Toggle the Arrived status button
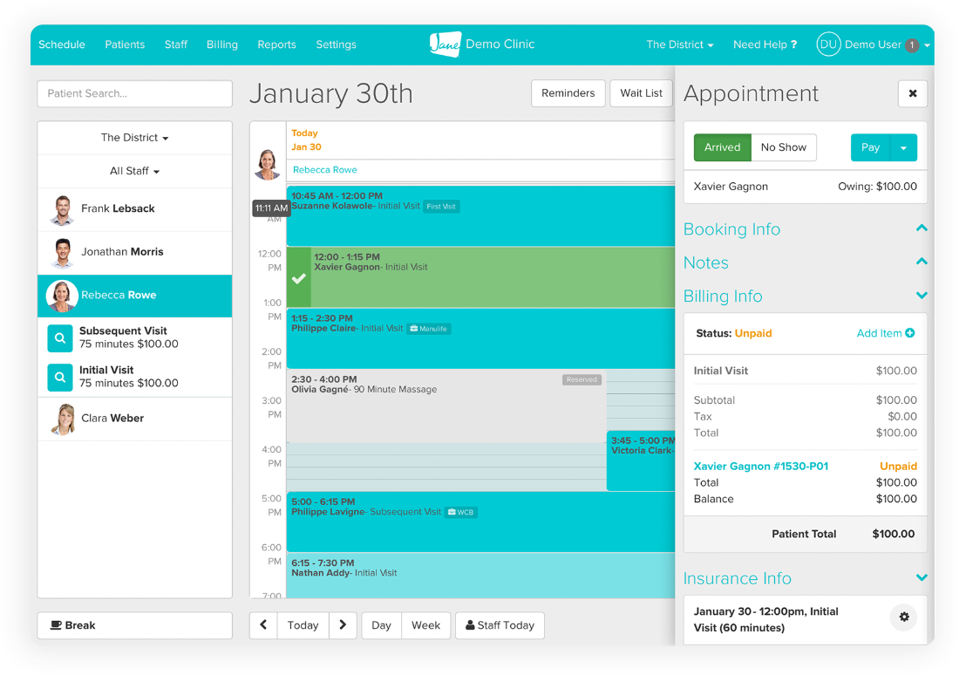959x675 pixels. click(722, 147)
